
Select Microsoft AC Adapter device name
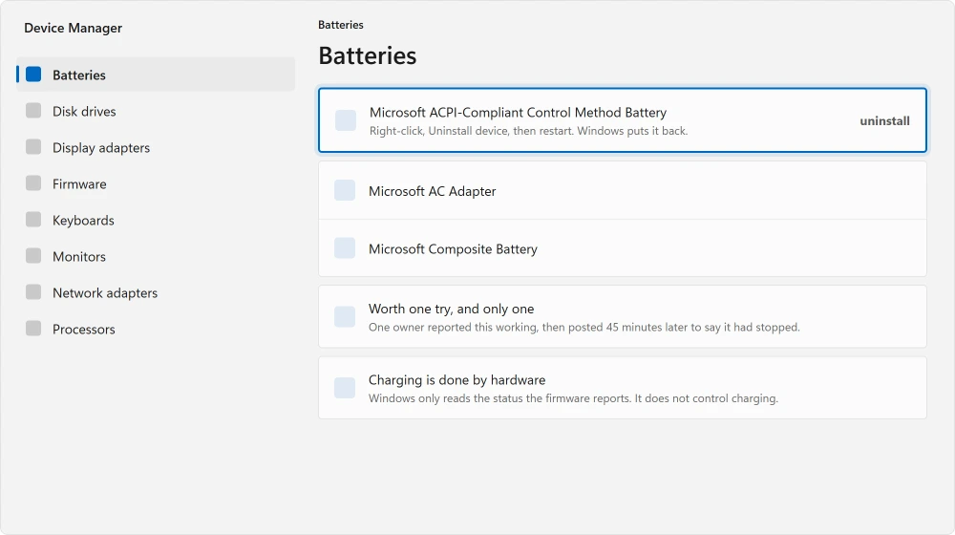click(432, 191)
